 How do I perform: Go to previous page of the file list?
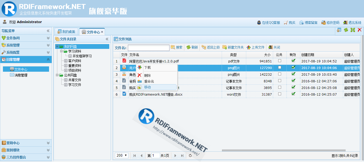click(x=141, y=156)
